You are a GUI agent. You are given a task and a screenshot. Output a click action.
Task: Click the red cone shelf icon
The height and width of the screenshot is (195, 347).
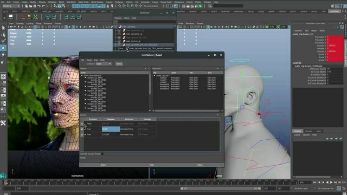click(x=23, y=17)
